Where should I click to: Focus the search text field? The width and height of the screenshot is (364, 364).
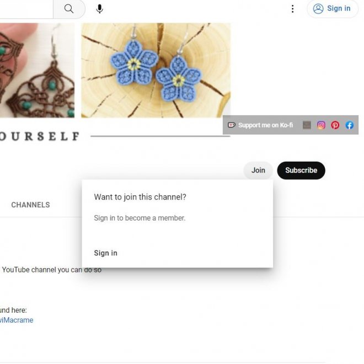pos(26,9)
